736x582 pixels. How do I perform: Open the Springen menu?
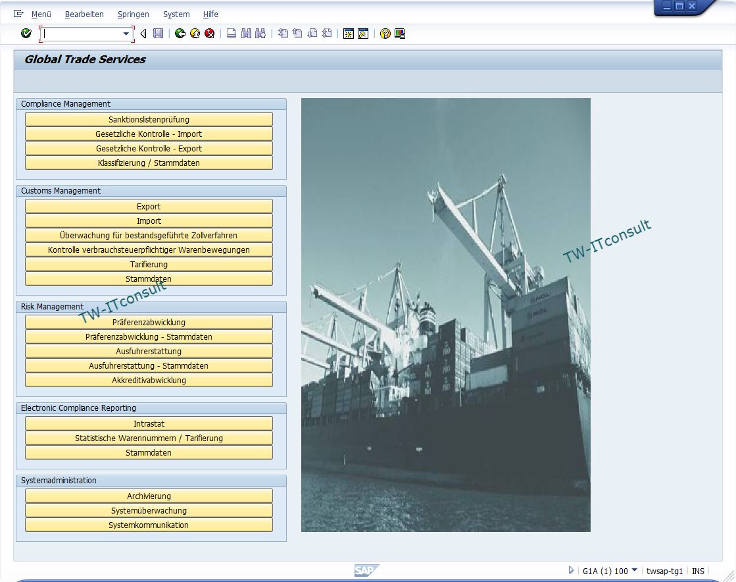pyautogui.click(x=133, y=14)
